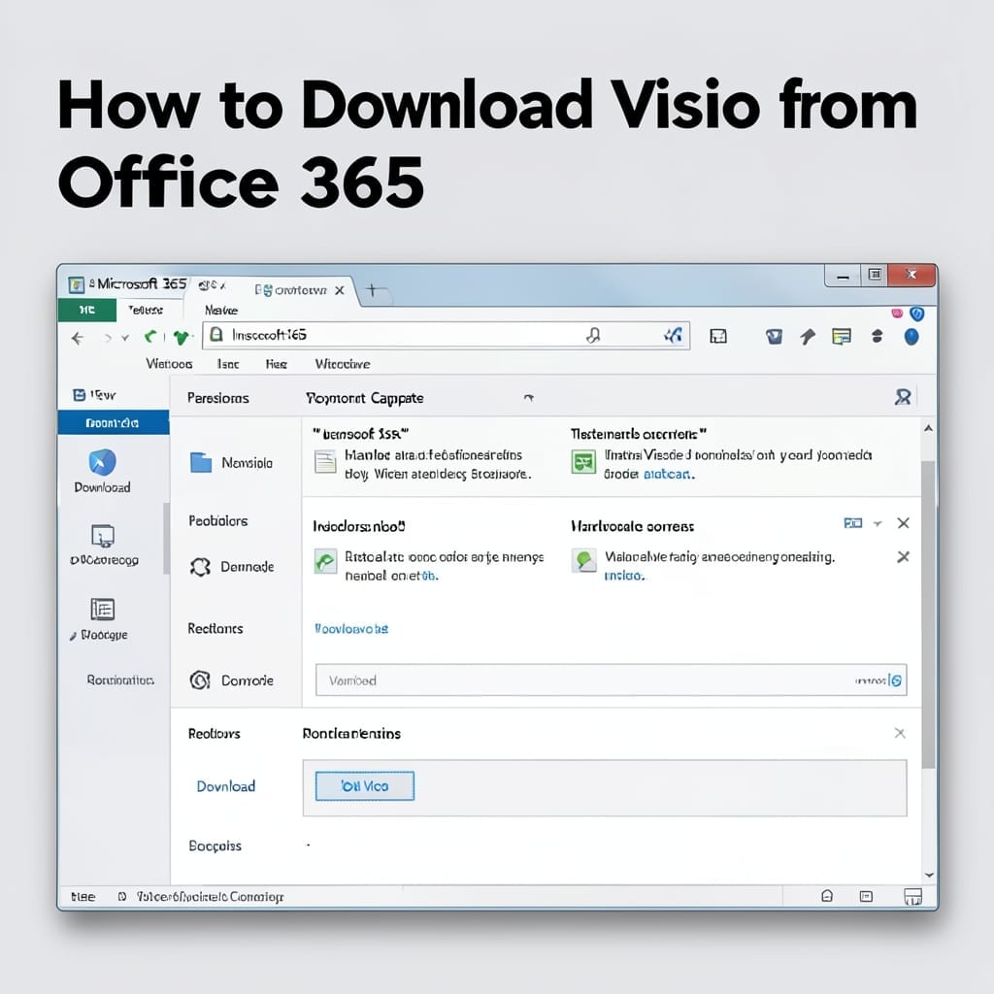Open the 'Wintoos' menu item
Viewport: 994px width, 994px height.
point(169,364)
